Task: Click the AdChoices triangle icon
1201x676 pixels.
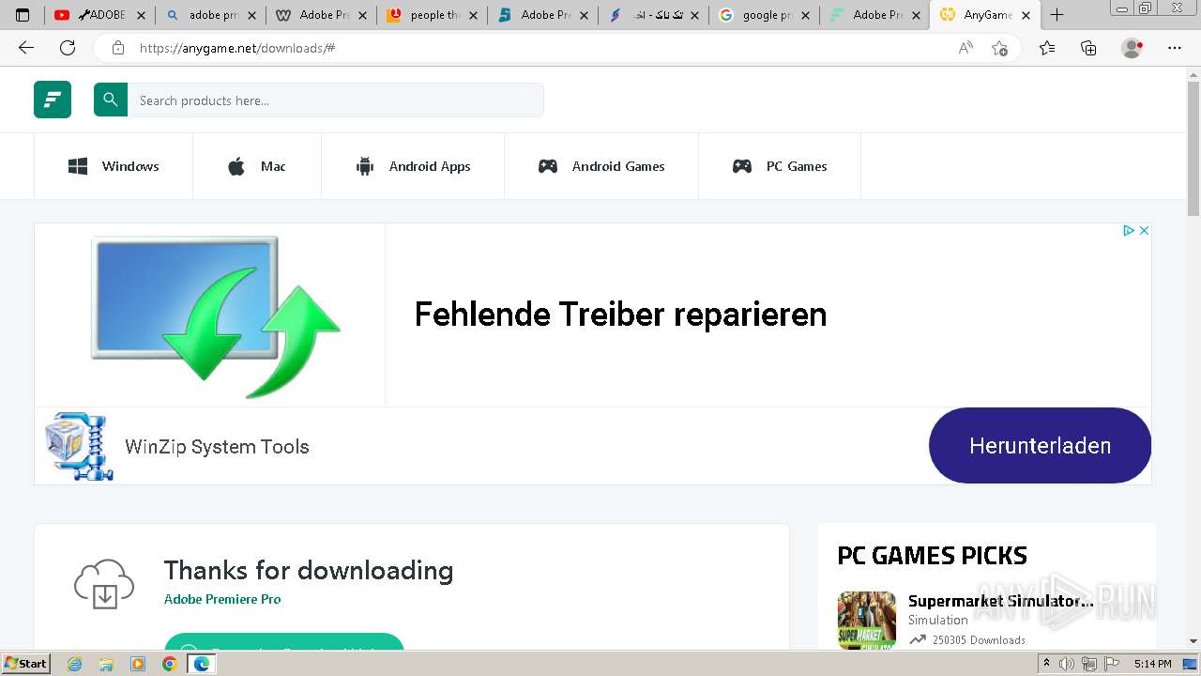Action: [x=1129, y=230]
